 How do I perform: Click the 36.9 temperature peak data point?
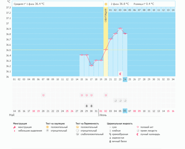[x=120, y=28]
